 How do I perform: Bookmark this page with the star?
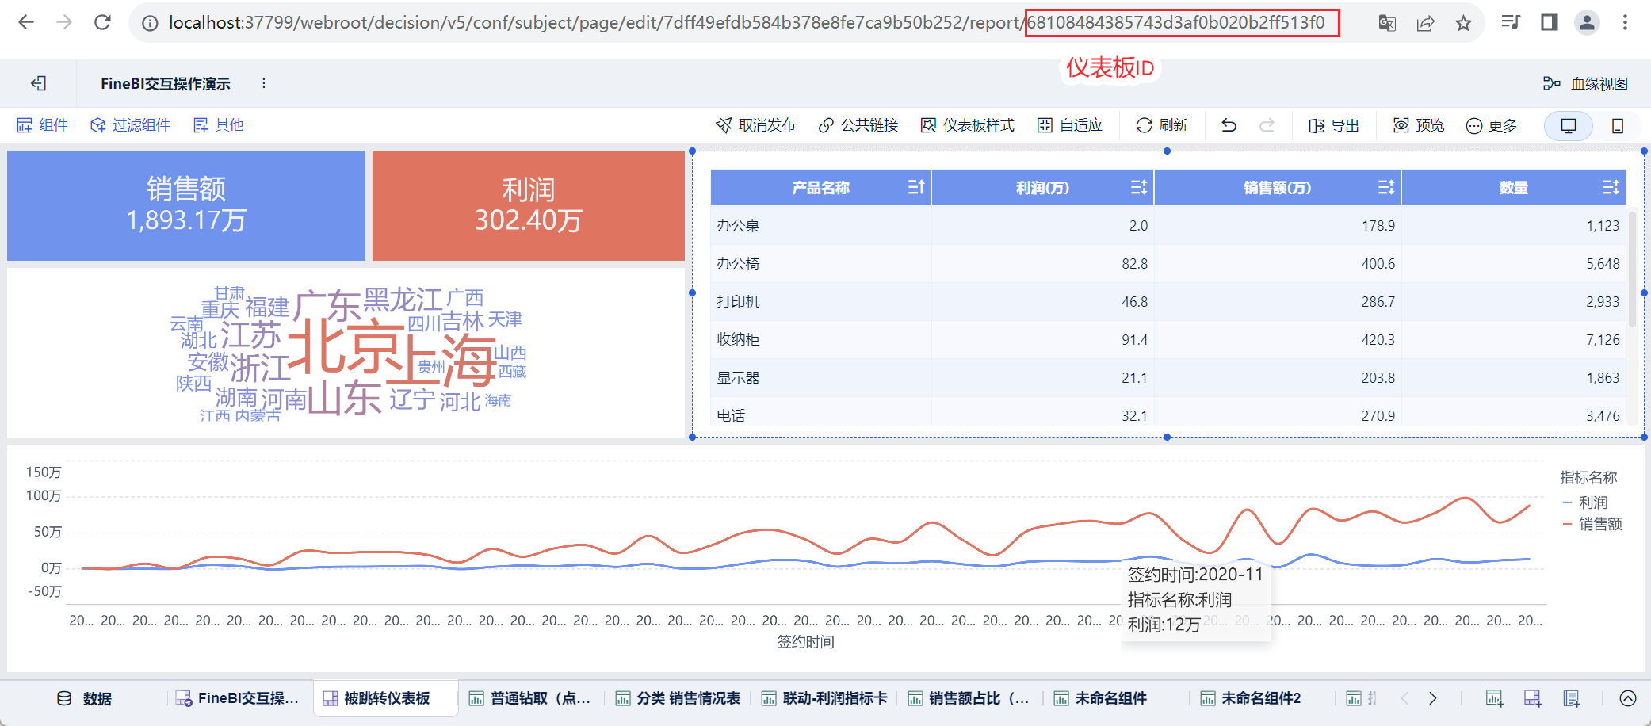(x=1463, y=22)
